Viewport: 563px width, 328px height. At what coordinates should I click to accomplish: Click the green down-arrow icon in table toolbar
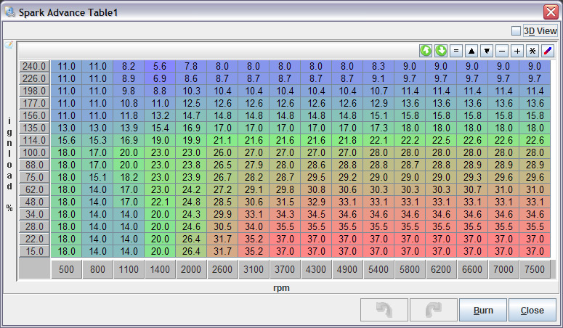(441, 51)
